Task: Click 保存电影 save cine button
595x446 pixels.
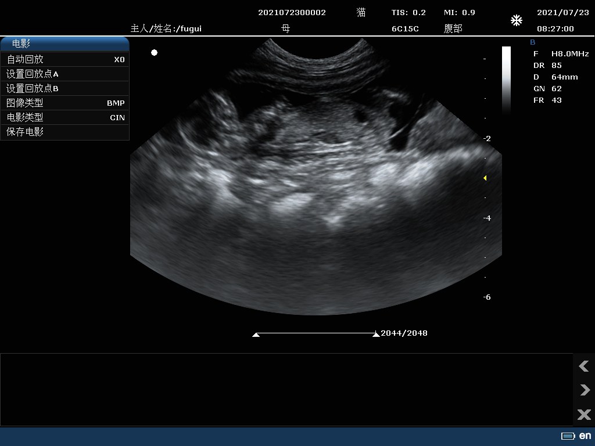Action: click(x=65, y=132)
